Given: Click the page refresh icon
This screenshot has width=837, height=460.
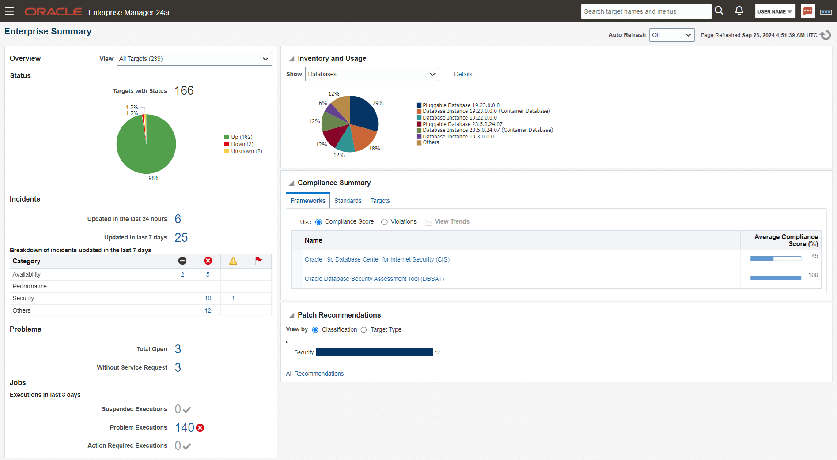Looking at the screenshot, I should [x=825, y=35].
